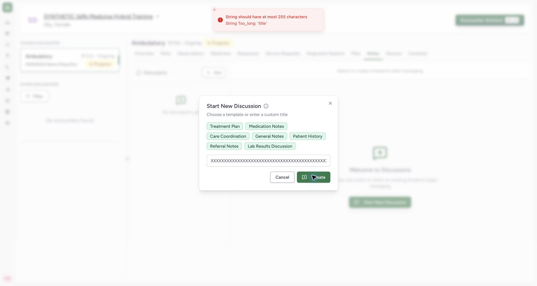This screenshot has width=537, height=286.
Task: Pick the Lab Results Discussion template
Action: [270, 146]
